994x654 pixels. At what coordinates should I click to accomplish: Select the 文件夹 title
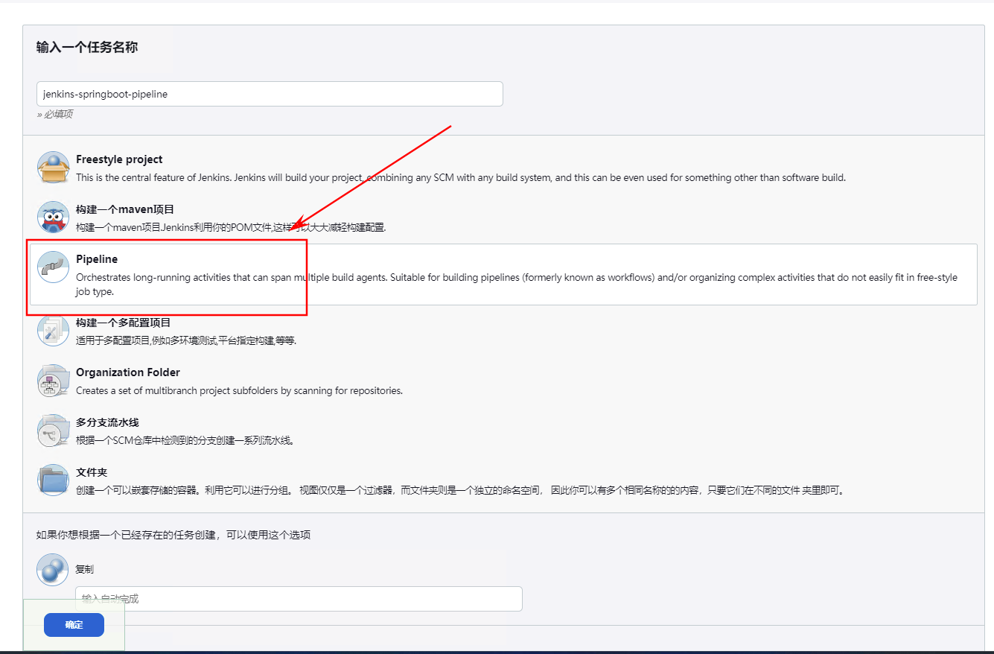tap(92, 472)
